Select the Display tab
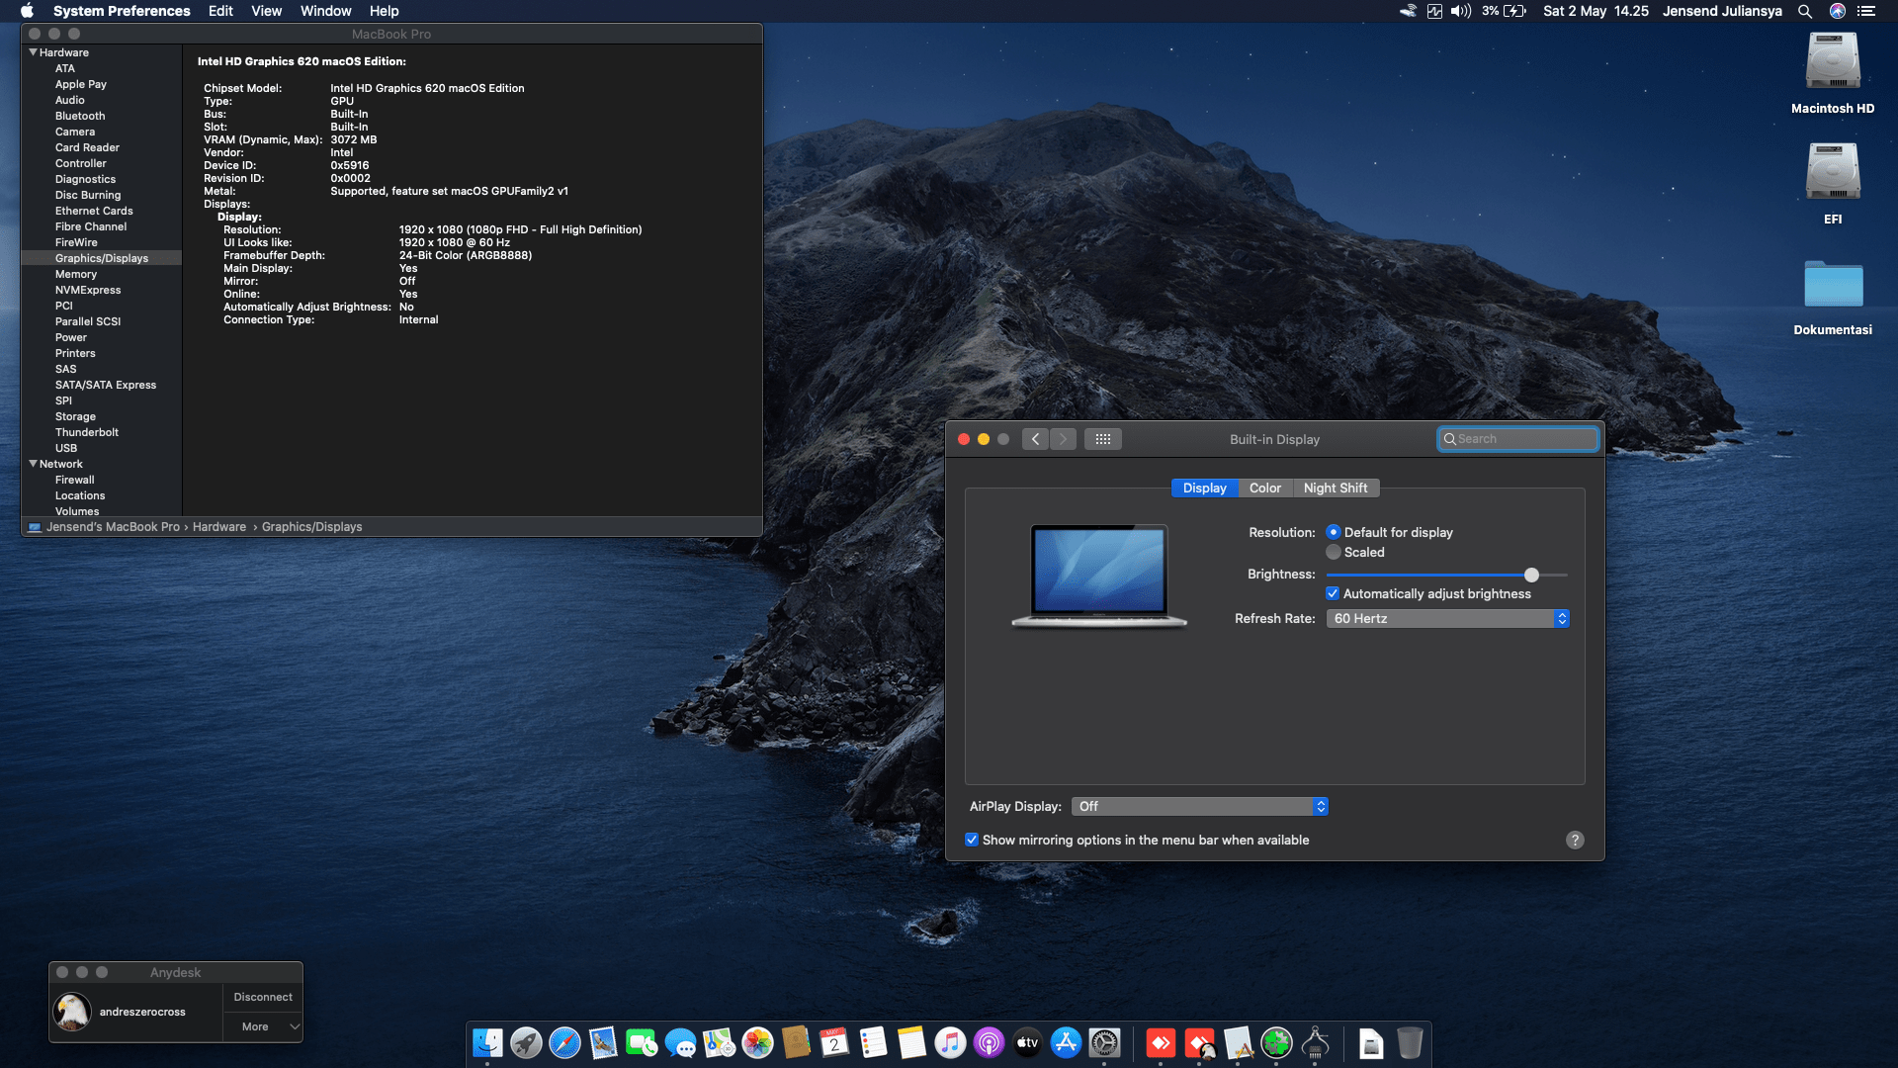The image size is (1898, 1068). point(1204,488)
